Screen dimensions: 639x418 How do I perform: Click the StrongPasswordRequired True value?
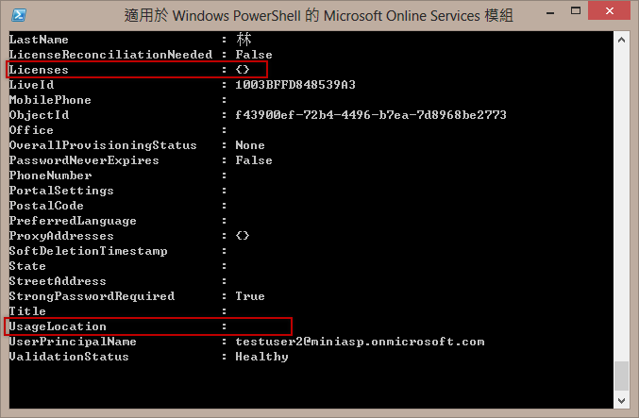click(250, 296)
